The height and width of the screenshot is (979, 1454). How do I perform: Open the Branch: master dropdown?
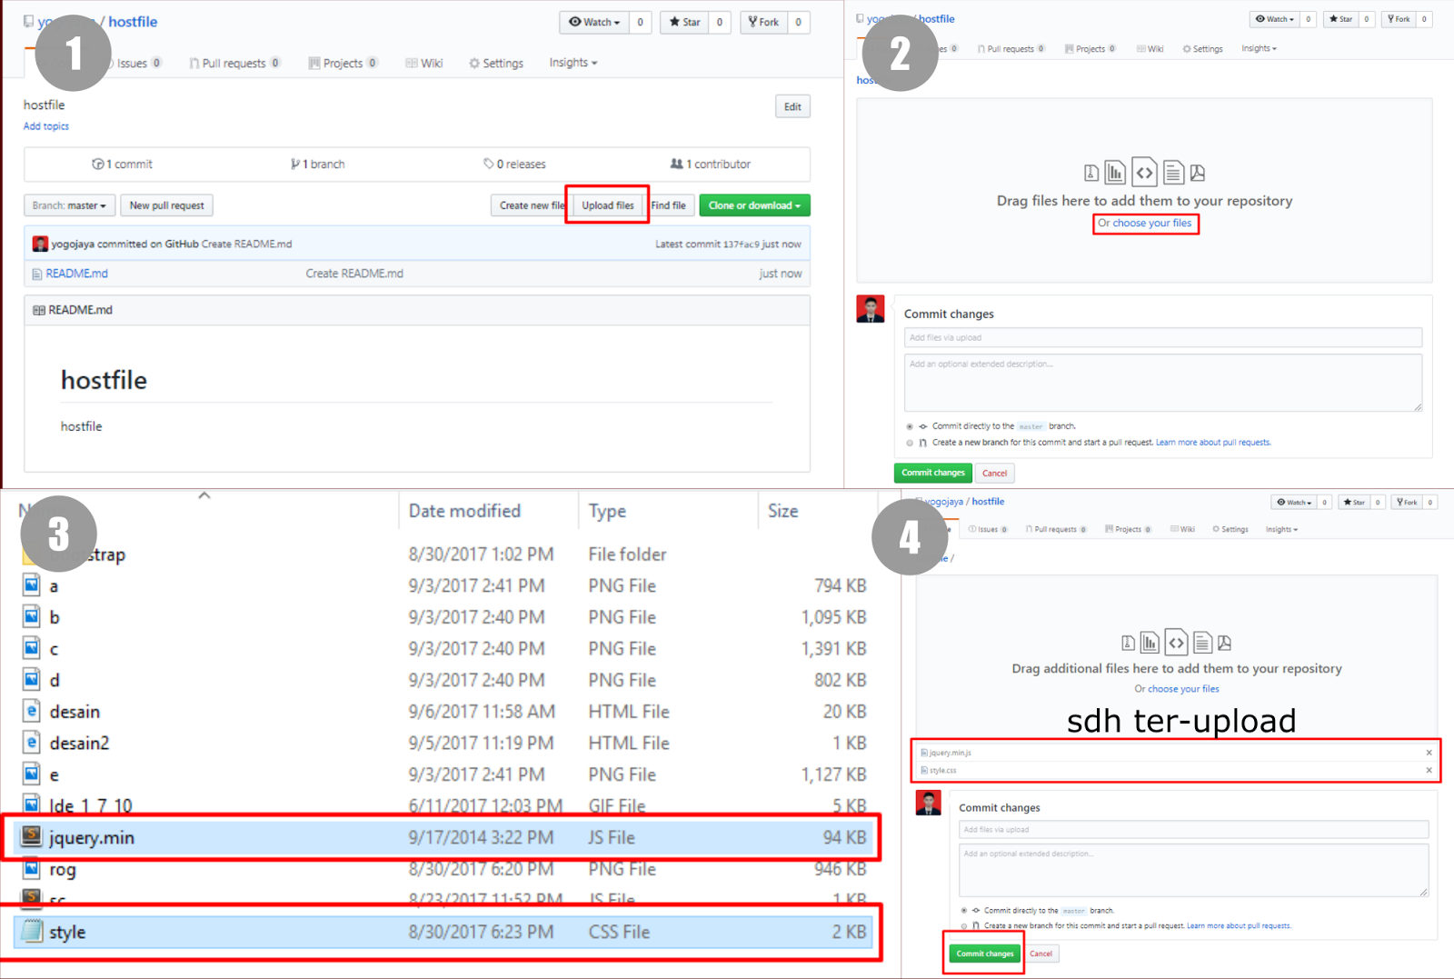69,205
